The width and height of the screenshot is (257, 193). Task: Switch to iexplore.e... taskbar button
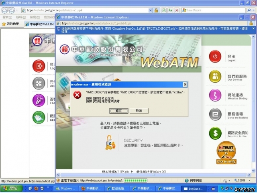(194, 189)
